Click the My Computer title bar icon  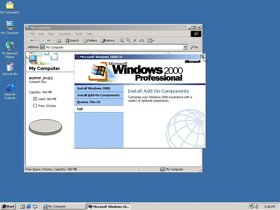28,28
